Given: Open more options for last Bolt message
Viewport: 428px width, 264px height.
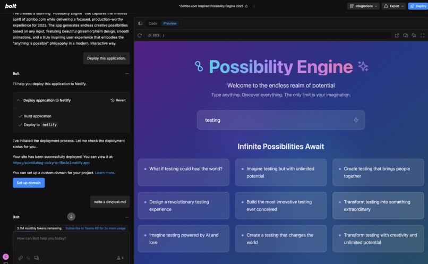Looking at the screenshot, I should pyautogui.click(x=127, y=217).
